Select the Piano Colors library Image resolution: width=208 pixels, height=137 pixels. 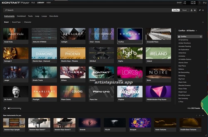73,94
